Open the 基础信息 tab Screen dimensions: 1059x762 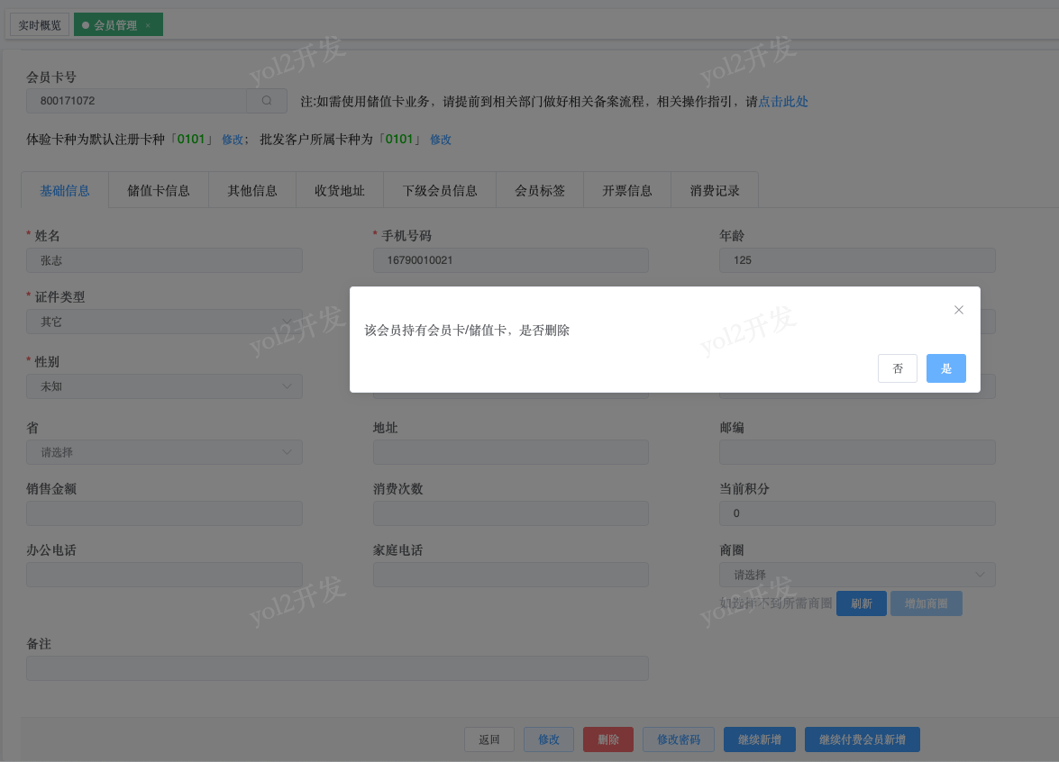pos(65,190)
